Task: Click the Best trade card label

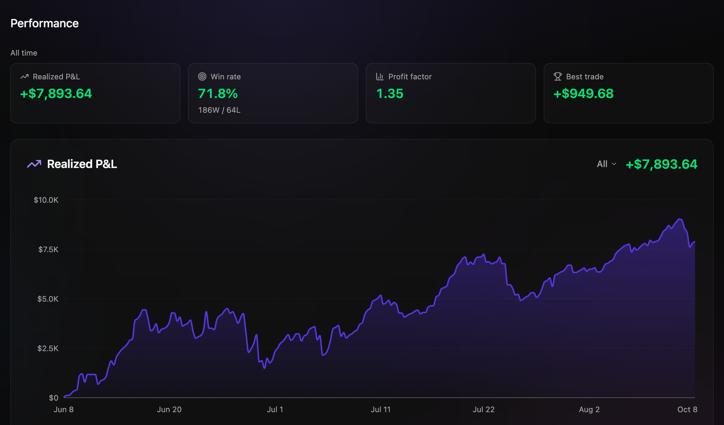Action: point(585,77)
